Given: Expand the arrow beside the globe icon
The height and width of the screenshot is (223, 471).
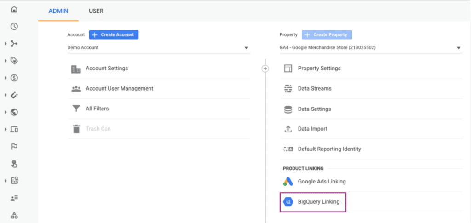Looking at the screenshot, I should point(6,112).
